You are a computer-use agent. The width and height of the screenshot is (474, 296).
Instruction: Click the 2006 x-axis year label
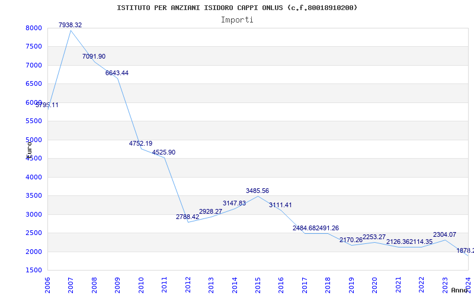[47, 285]
